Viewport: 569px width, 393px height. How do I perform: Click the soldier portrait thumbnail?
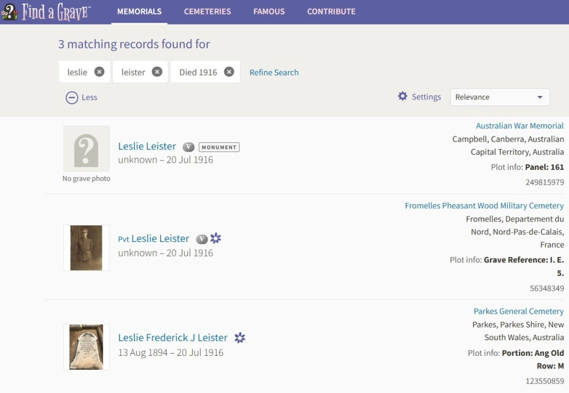(86, 248)
